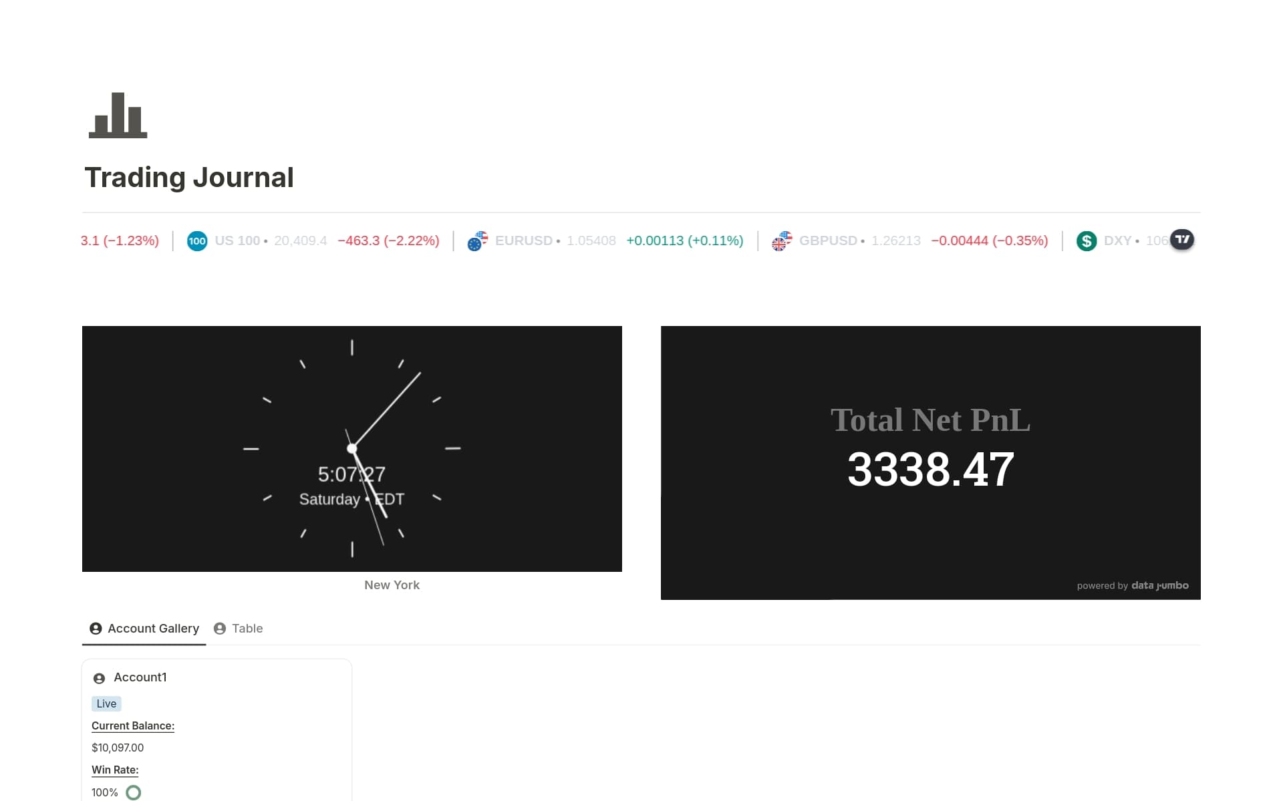
Task: Select the US 100 index icon in the ticker
Action: 196,241
